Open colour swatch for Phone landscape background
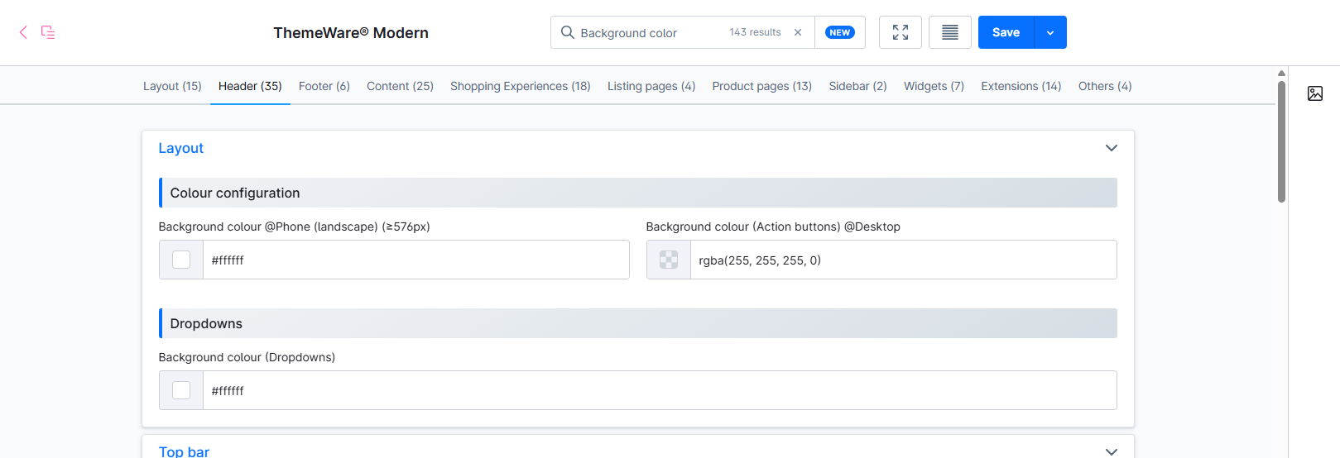The image size is (1340, 458). (181, 260)
